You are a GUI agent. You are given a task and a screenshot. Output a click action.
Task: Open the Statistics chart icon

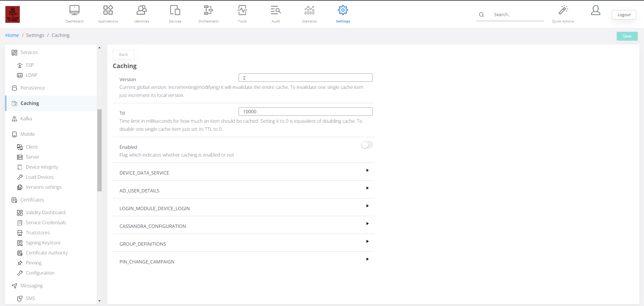click(309, 10)
